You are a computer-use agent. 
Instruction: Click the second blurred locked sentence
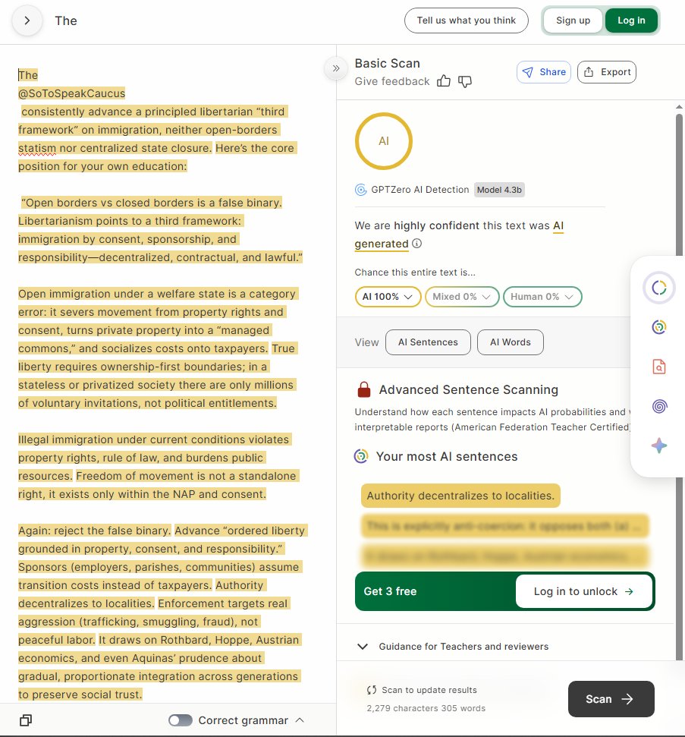(x=505, y=556)
